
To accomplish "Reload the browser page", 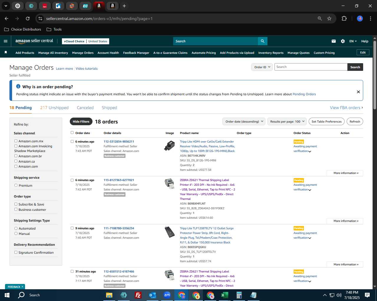I will (x=28, y=19).
